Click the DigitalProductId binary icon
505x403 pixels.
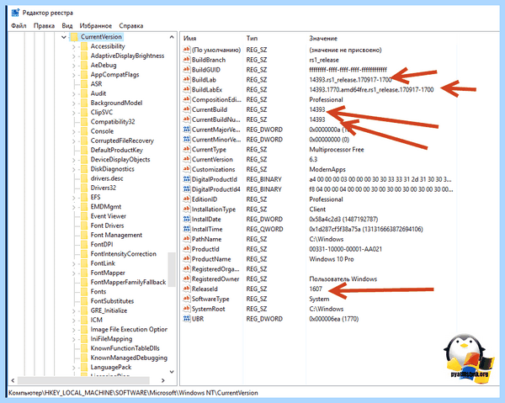tap(187, 179)
